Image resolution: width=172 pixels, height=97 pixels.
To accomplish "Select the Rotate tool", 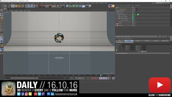I will pyautogui.click(x=19, y=6).
